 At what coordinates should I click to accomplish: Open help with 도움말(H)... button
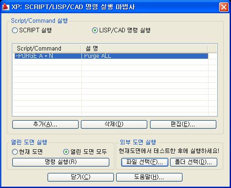tap(149, 177)
